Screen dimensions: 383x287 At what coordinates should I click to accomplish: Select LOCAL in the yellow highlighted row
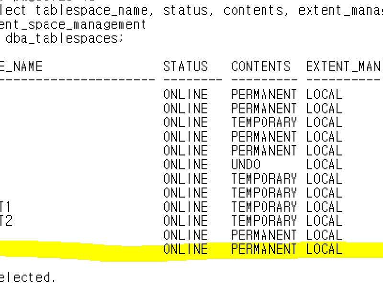[324, 249]
